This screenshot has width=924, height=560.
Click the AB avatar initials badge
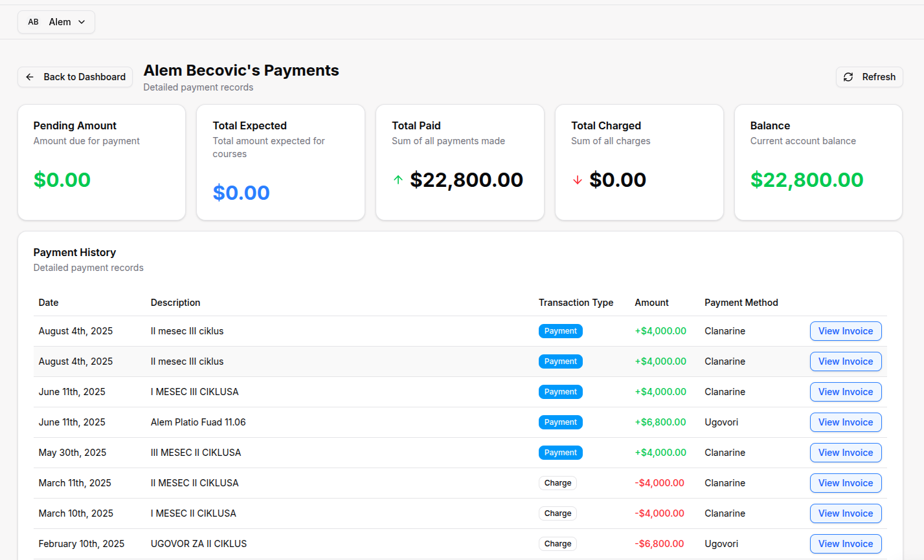(x=33, y=22)
